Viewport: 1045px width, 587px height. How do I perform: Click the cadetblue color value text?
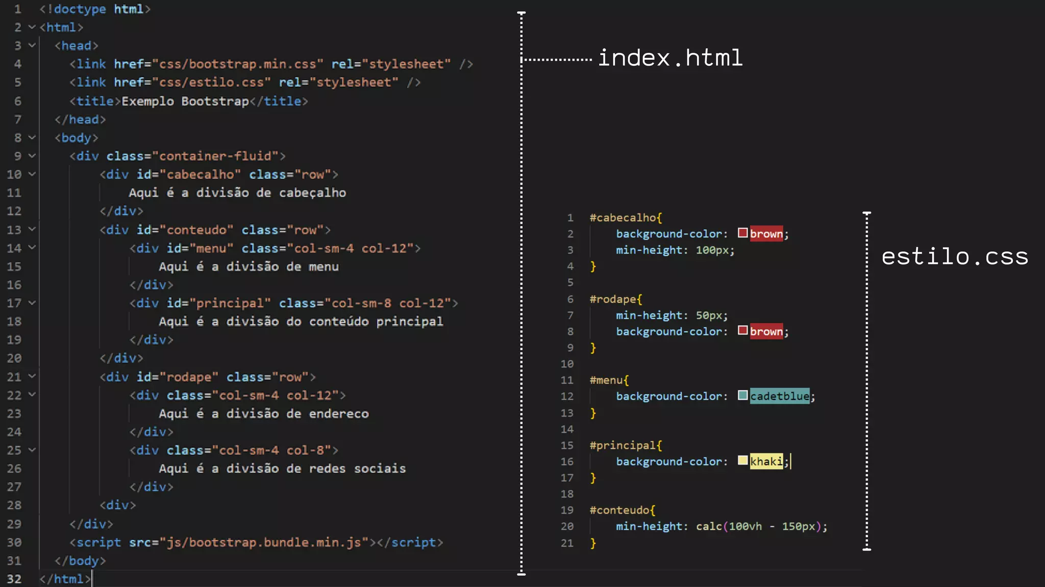pos(780,396)
